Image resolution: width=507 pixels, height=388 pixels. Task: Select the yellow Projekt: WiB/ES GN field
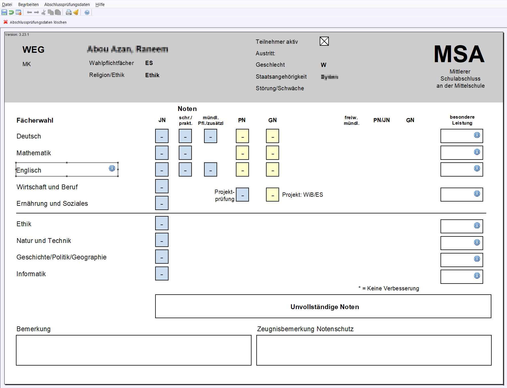click(273, 194)
